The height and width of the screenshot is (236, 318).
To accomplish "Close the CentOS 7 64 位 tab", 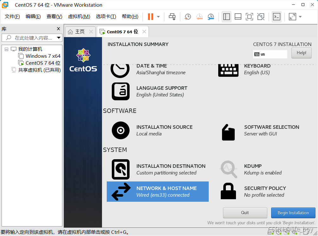I will [144, 32].
